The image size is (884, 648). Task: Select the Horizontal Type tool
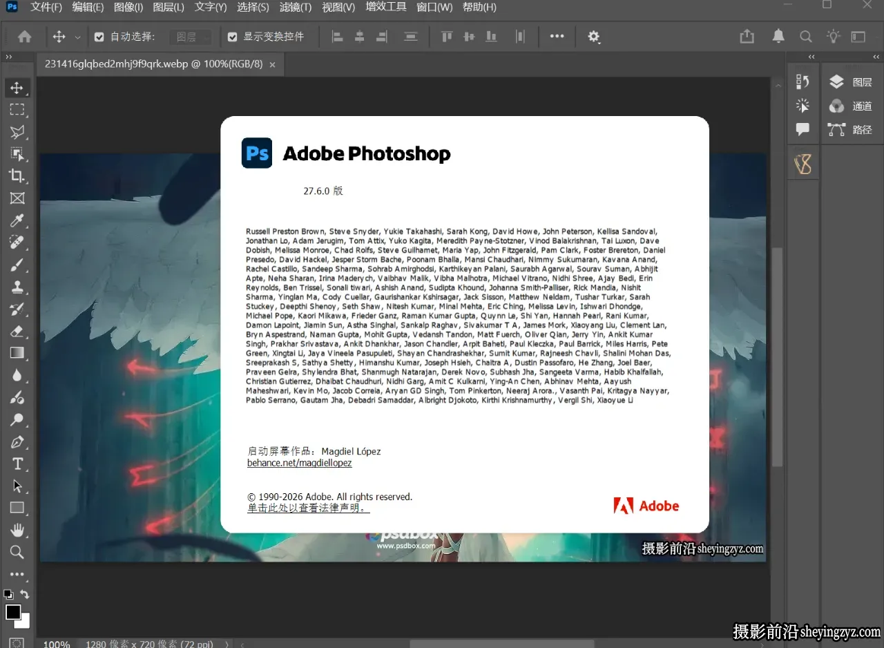click(x=17, y=464)
